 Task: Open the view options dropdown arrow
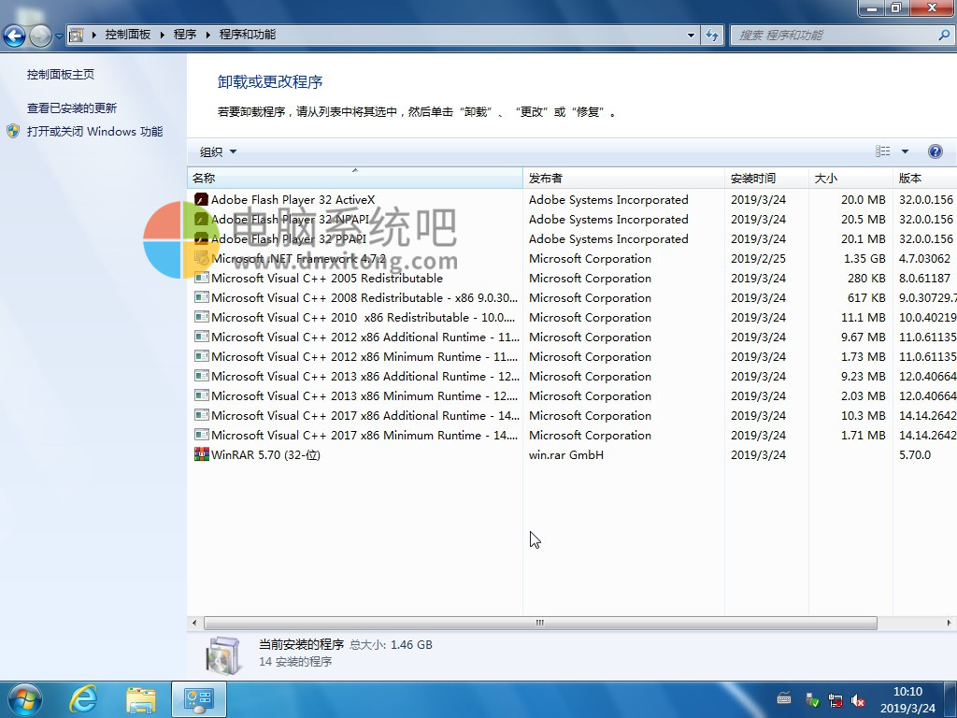[x=905, y=151]
